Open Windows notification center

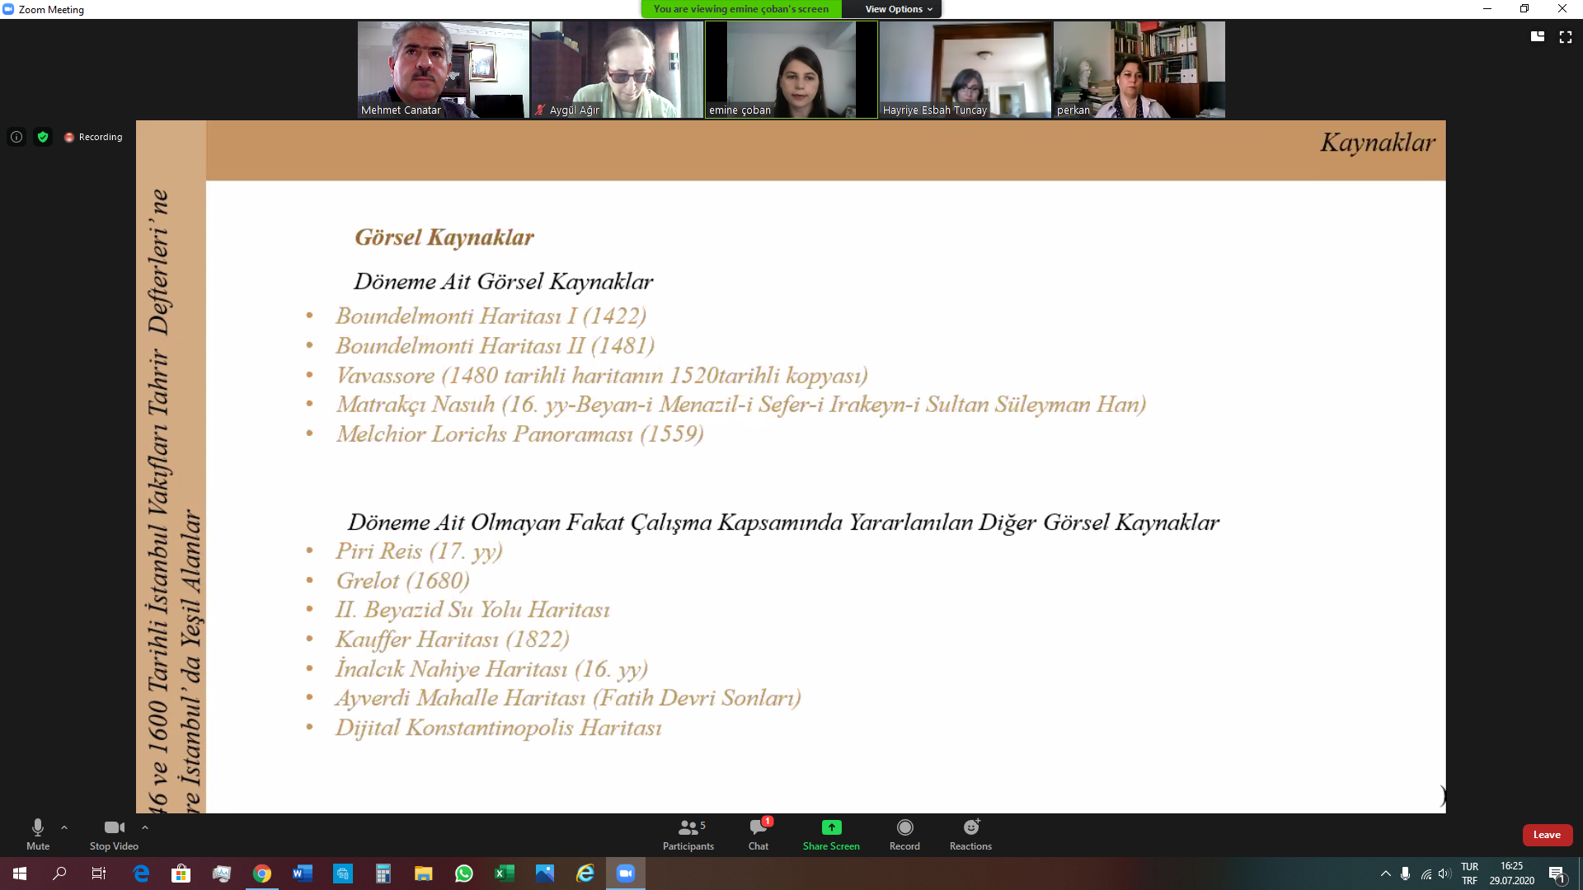point(1557,874)
